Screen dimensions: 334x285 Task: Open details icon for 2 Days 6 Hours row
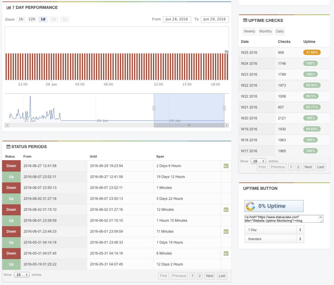226,166
